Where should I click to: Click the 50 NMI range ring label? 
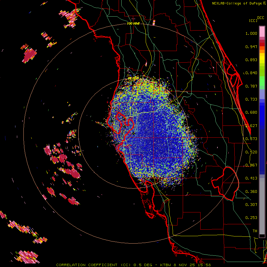pos(133,78)
